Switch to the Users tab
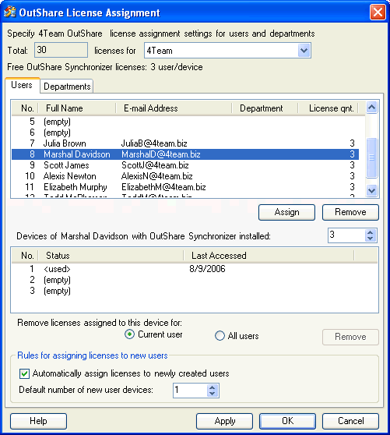 22,85
